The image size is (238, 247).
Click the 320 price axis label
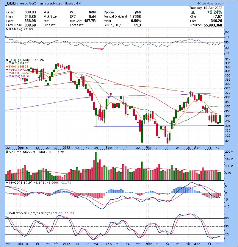[228, 141]
